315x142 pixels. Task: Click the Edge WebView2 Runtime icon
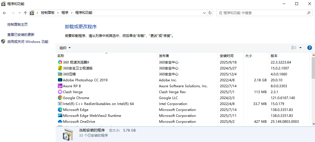[x=60, y=116]
